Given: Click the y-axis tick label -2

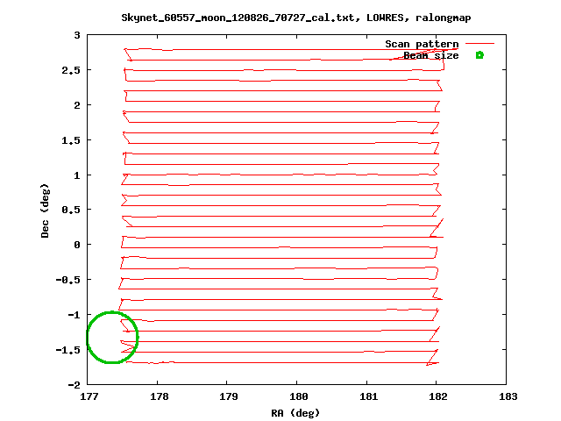Looking at the screenshot, I should click(74, 385).
